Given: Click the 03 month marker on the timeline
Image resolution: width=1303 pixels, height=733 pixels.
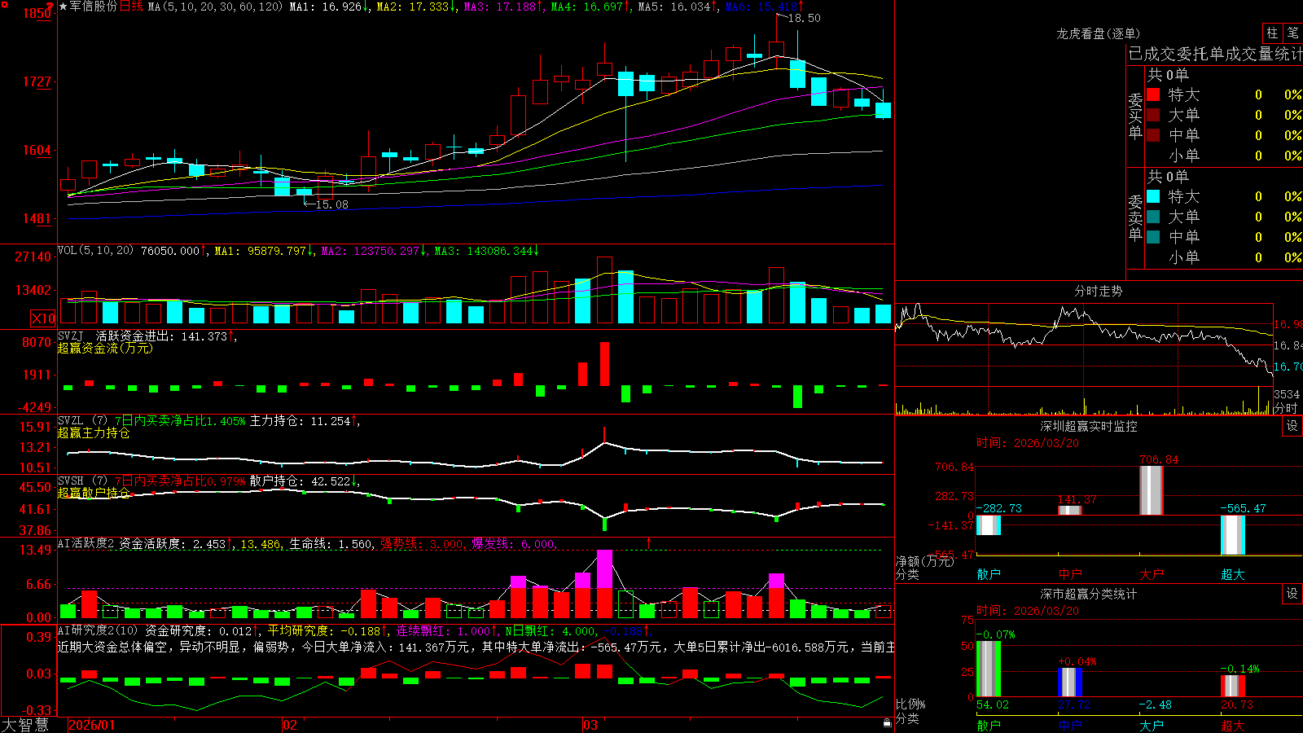Looking at the screenshot, I should [590, 725].
